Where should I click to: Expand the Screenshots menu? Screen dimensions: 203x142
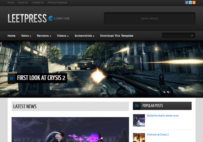(x=84, y=36)
